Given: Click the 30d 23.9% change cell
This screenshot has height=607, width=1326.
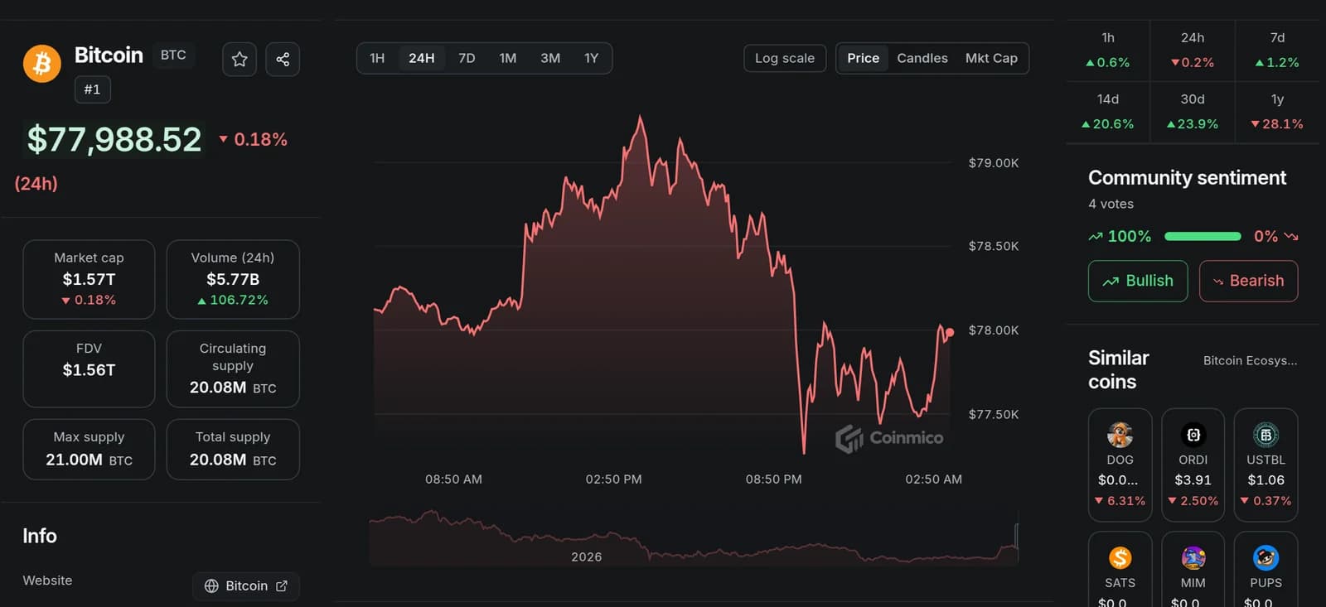Looking at the screenshot, I should [x=1193, y=112].
